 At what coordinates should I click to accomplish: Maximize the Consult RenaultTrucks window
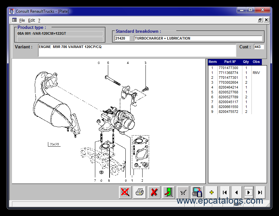pos(250,10)
